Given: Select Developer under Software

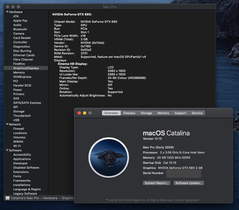Looking at the screenshot, I should click(20, 163).
